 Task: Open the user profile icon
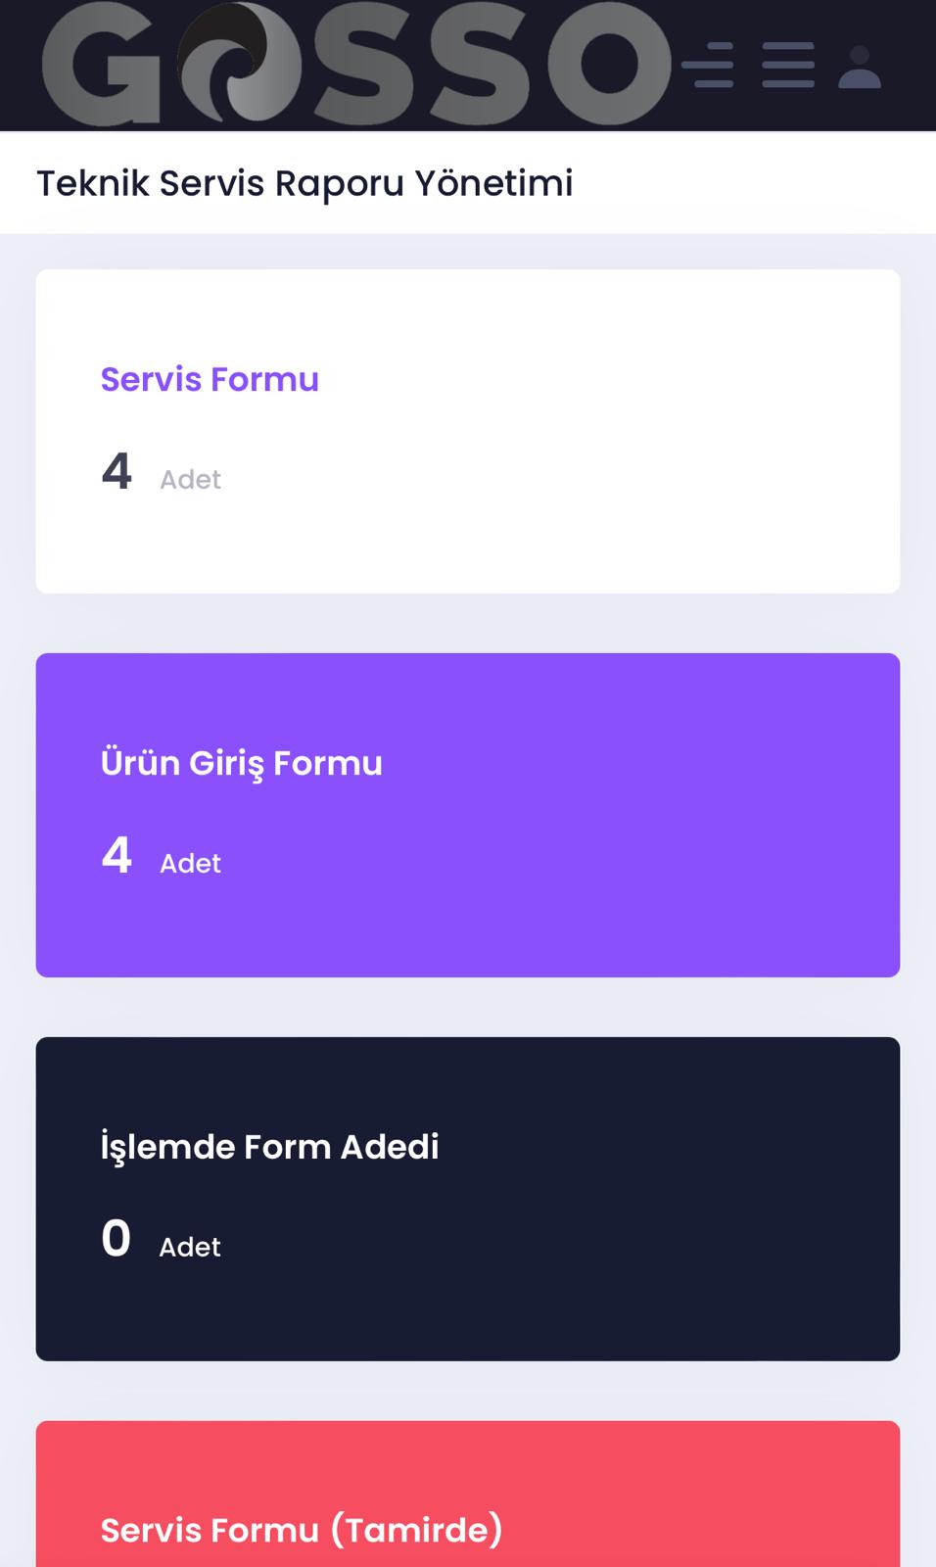point(860,68)
